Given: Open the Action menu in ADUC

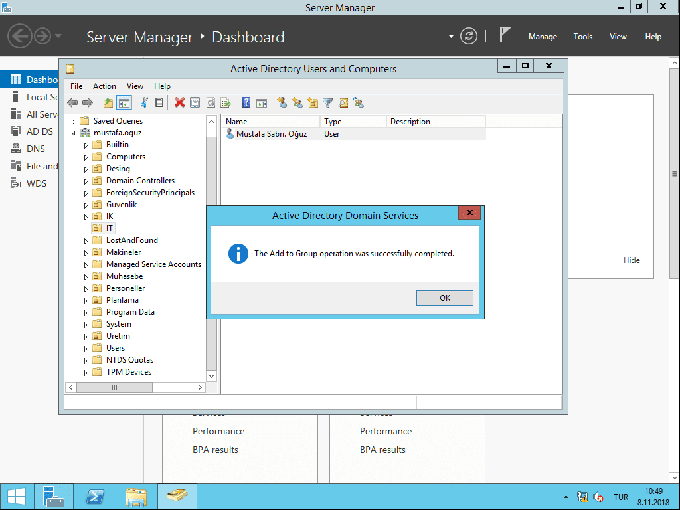Looking at the screenshot, I should [104, 86].
